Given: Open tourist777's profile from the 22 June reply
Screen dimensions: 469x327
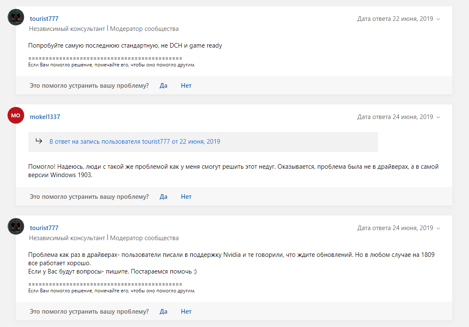Looking at the screenshot, I should tap(44, 19).
